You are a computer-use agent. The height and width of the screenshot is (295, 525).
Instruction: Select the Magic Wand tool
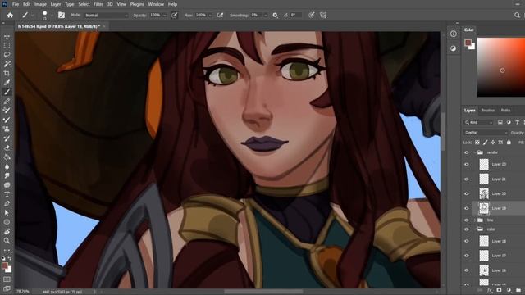7,64
